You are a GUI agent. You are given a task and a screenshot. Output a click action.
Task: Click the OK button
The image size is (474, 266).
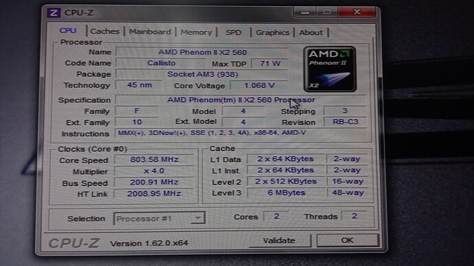click(x=347, y=240)
